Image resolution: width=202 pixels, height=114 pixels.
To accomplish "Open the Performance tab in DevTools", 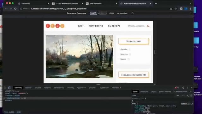I will [59, 88].
